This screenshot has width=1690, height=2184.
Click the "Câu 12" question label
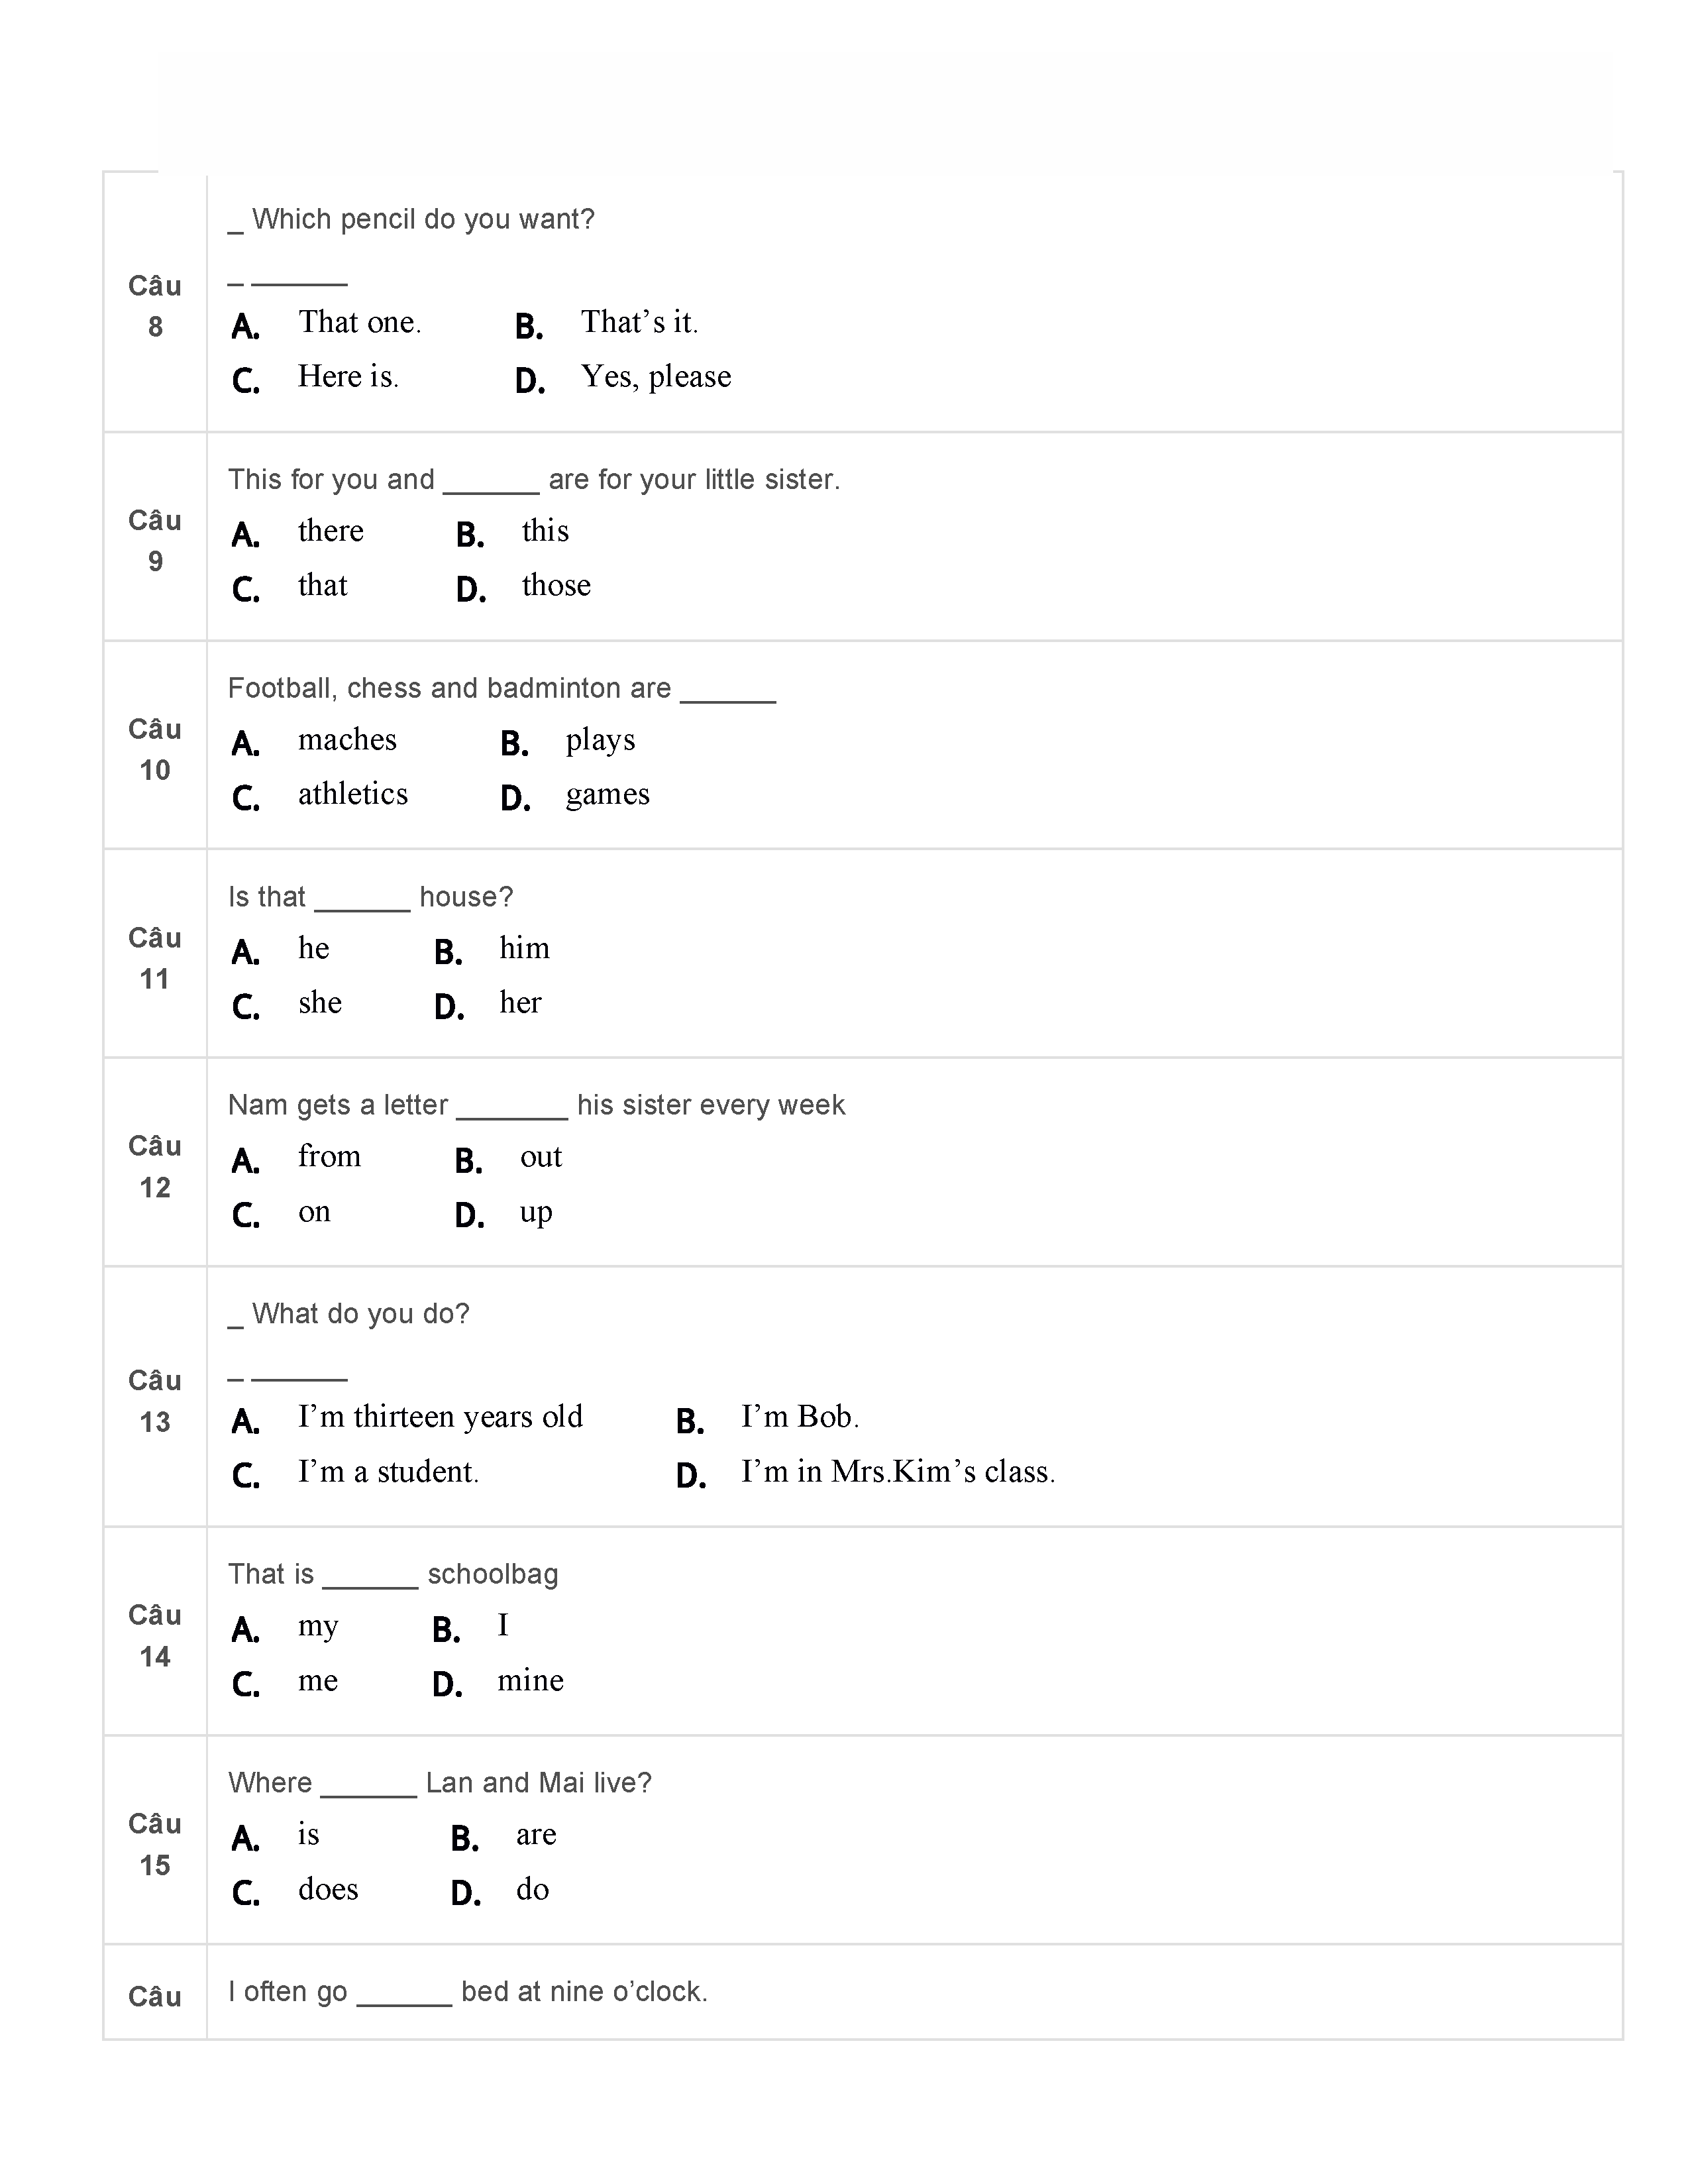(x=155, y=1167)
